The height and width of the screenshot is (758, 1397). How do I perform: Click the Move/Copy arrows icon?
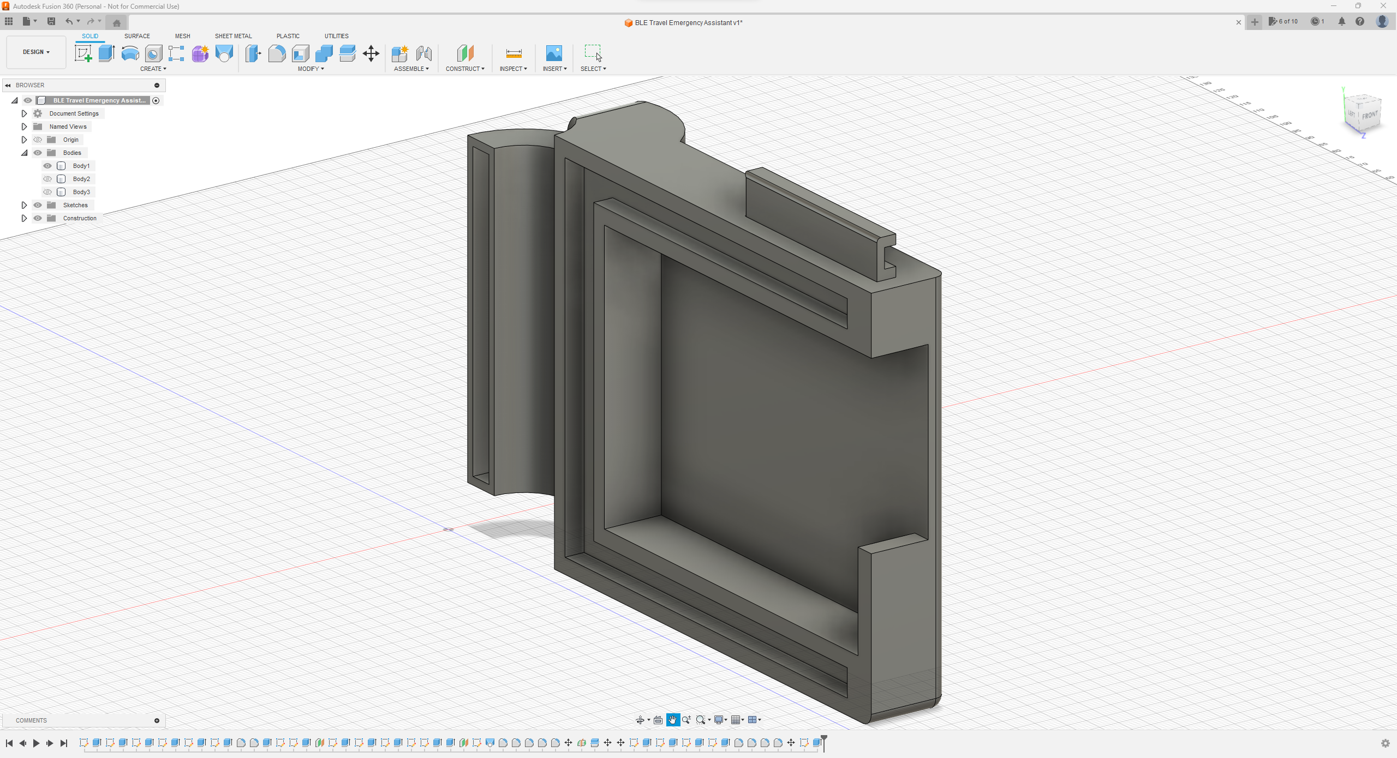pos(371,53)
